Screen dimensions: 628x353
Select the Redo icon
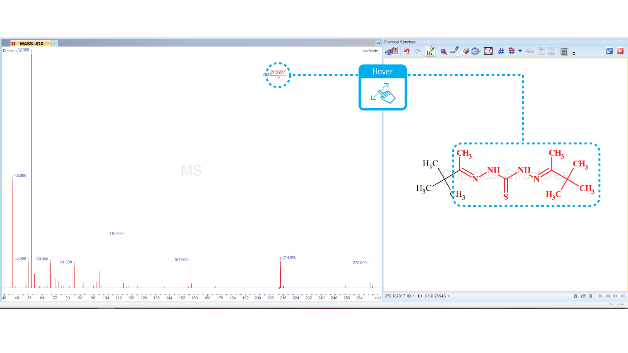point(418,51)
